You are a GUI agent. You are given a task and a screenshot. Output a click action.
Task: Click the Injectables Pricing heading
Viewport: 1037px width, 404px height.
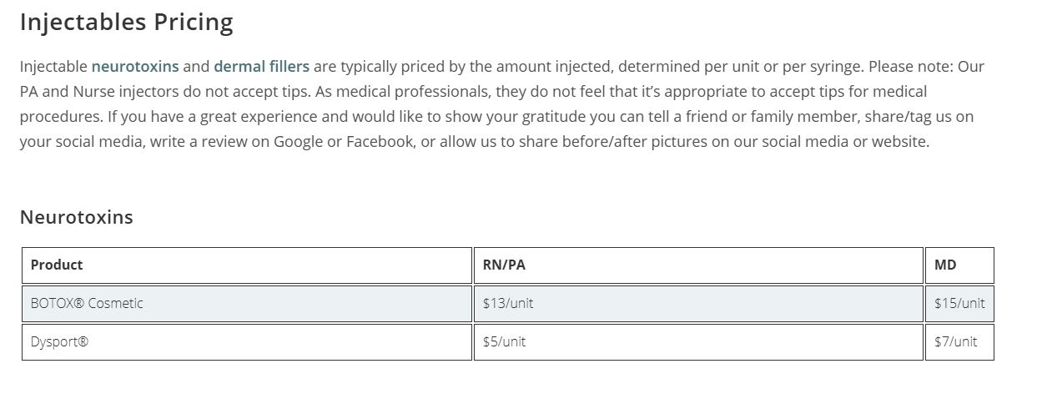[x=126, y=22]
